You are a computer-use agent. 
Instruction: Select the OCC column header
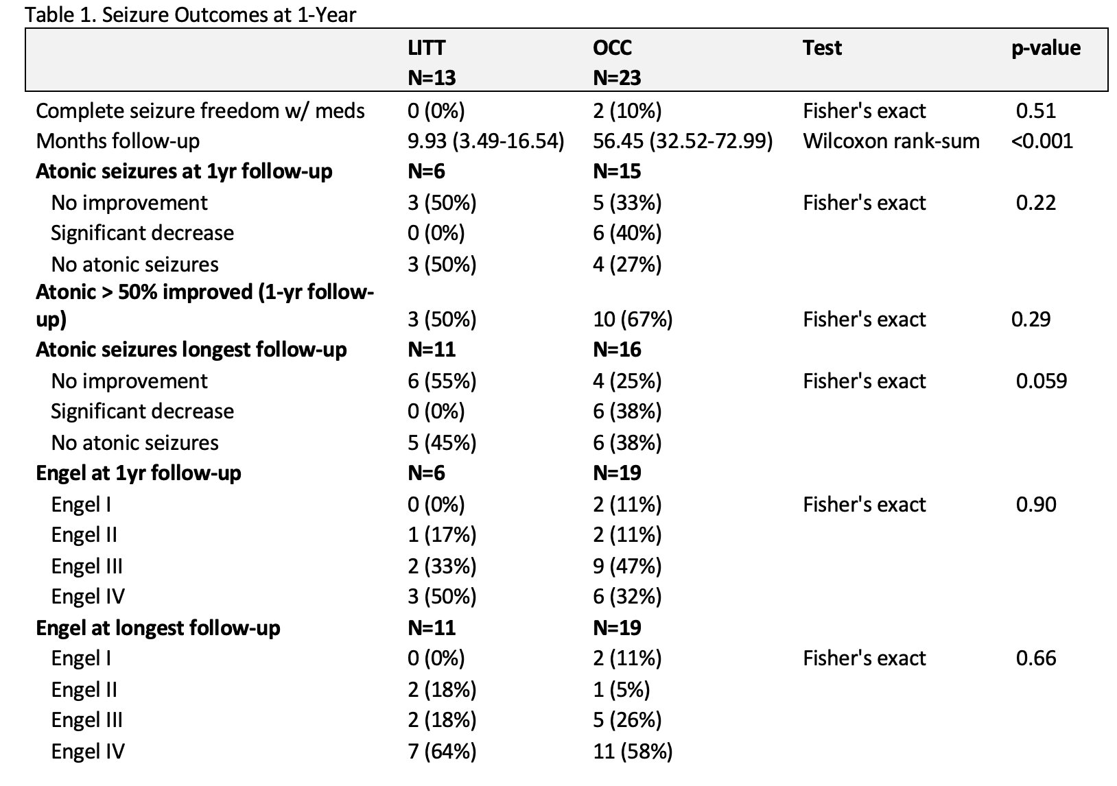[x=612, y=47]
